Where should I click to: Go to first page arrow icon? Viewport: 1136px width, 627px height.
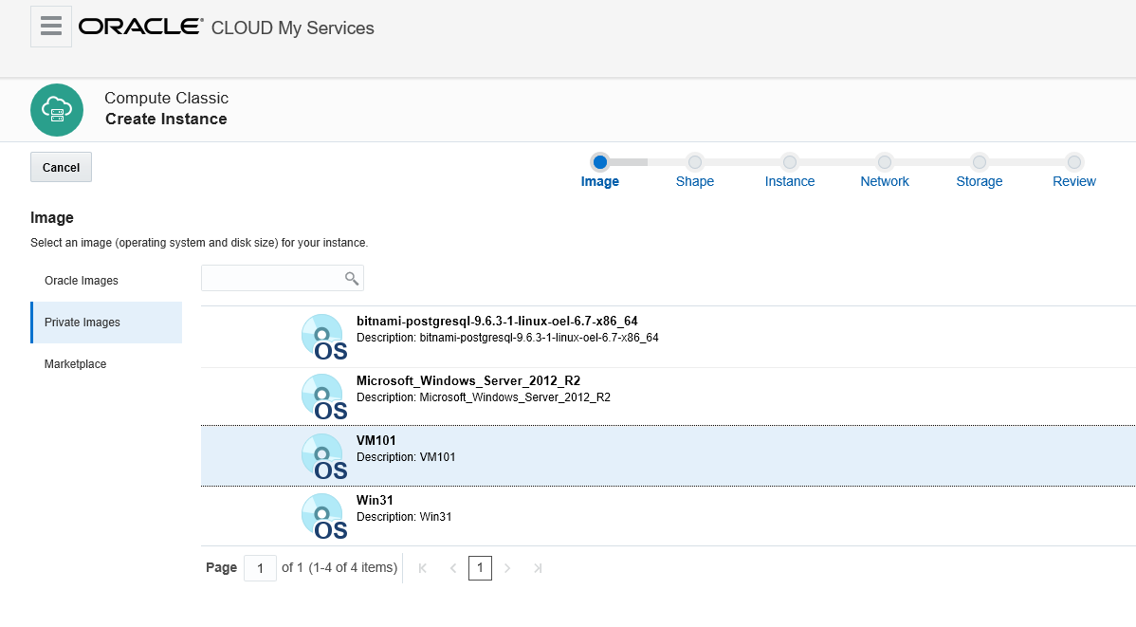click(422, 568)
